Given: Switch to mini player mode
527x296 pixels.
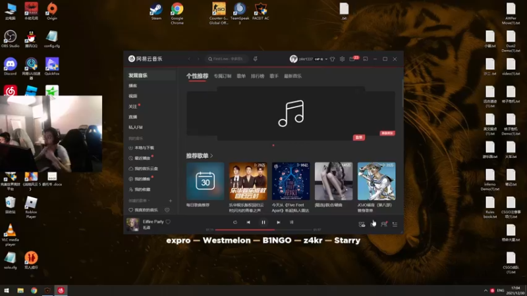Looking at the screenshot, I should pyautogui.click(x=366, y=59).
